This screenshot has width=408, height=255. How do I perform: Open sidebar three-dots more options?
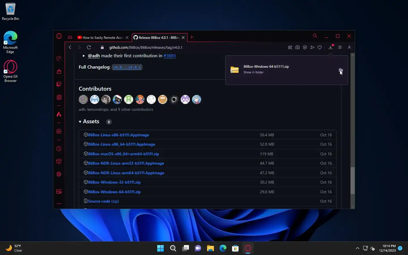(59, 204)
